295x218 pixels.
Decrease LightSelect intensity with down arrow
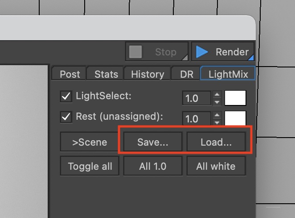pyautogui.click(x=217, y=101)
